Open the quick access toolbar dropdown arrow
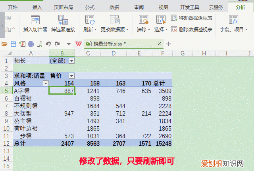This screenshot has width=254, height=171. [69, 44]
